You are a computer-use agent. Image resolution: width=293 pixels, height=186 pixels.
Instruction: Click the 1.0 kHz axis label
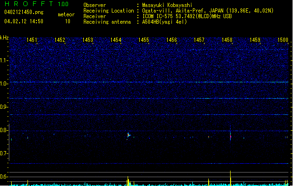click(x=4, y=84)
